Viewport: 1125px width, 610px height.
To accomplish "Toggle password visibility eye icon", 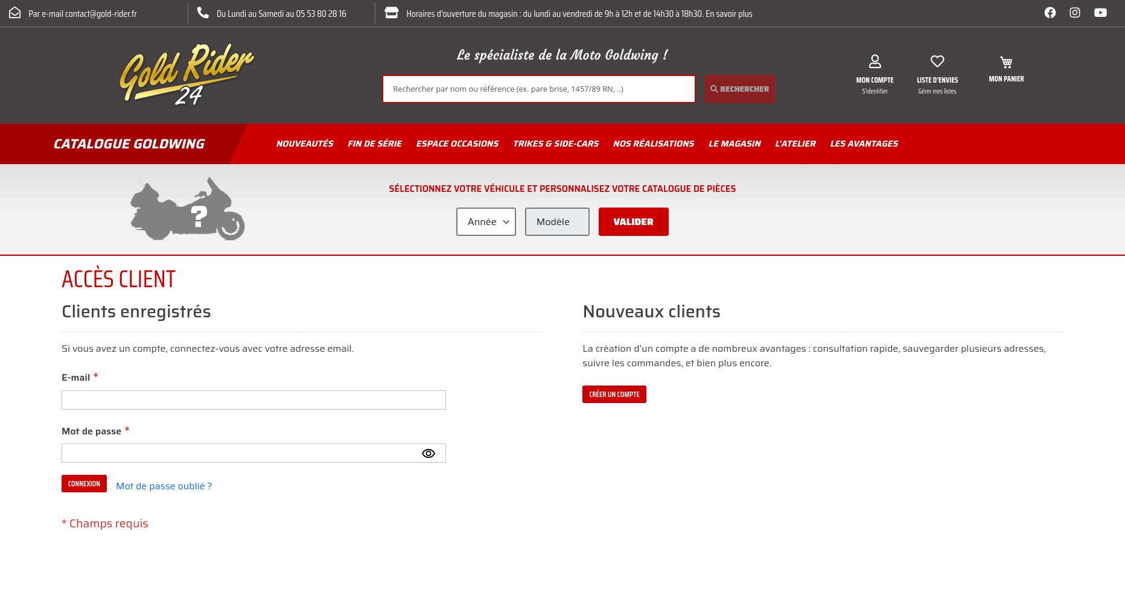I will coord(429,454).
